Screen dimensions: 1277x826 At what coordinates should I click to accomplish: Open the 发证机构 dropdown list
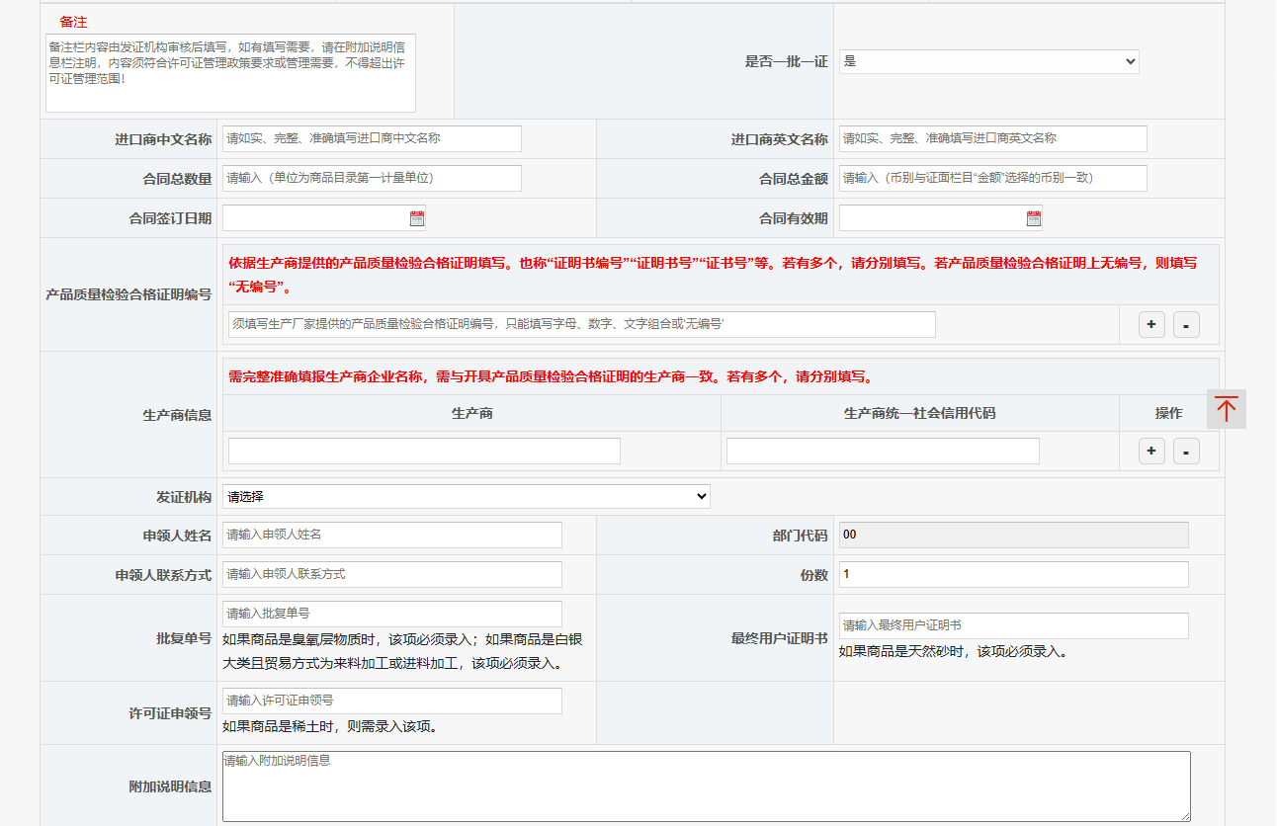pos(466,497)
